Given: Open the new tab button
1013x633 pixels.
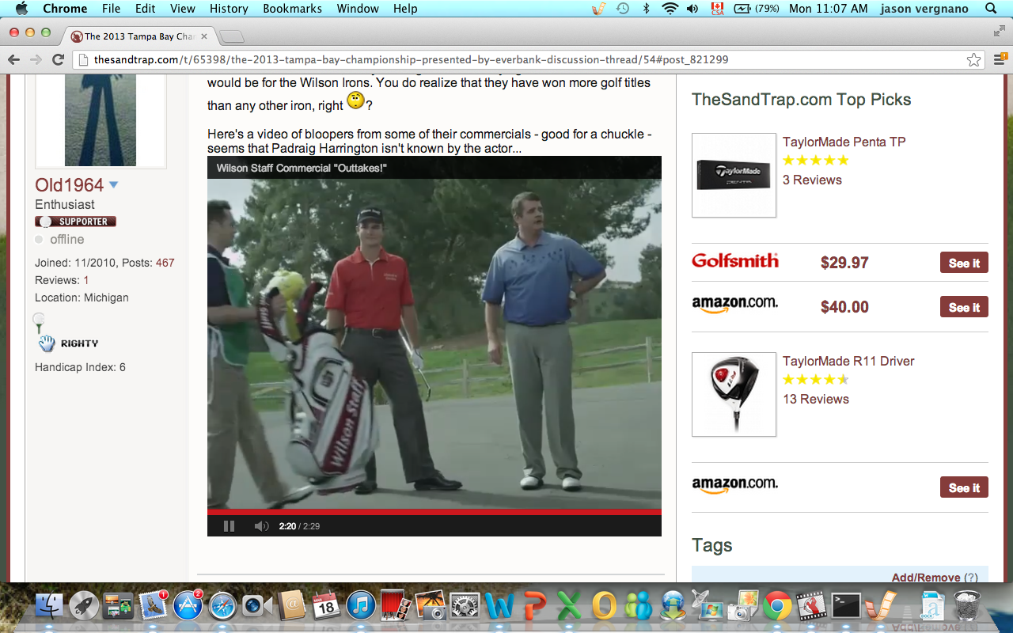Looking at the screenshot, I should 231,36.
